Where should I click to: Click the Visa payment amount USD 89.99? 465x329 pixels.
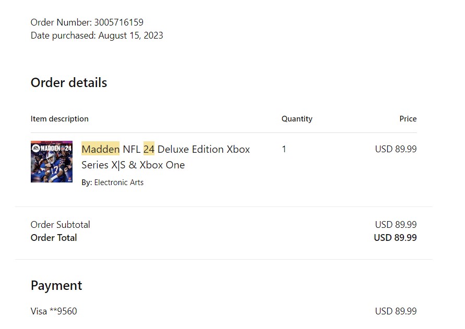396,311
